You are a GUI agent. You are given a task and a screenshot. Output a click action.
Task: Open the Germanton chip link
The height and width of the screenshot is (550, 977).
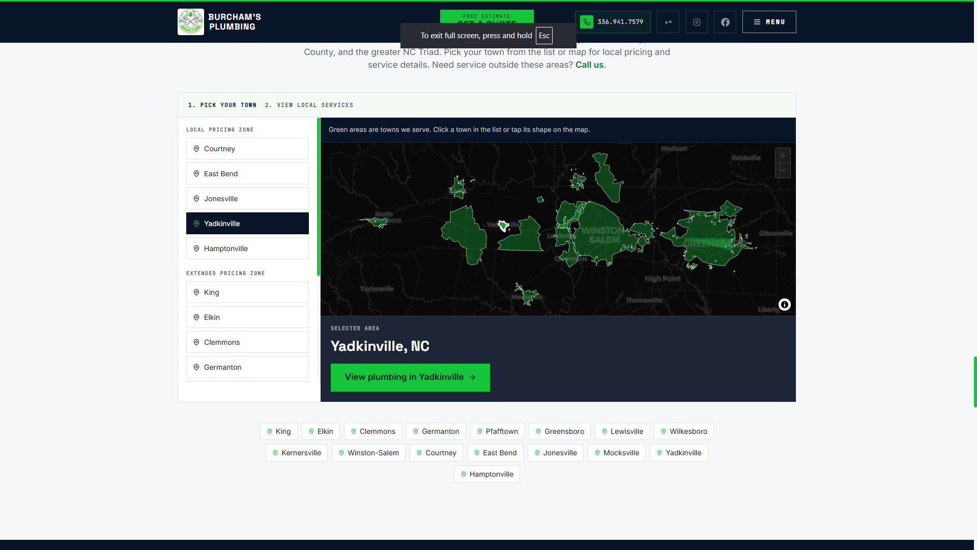click(x=436, y=431)
